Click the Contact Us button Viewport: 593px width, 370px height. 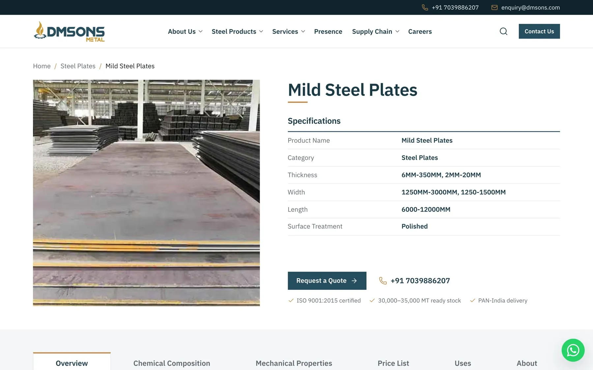[539, 31]
